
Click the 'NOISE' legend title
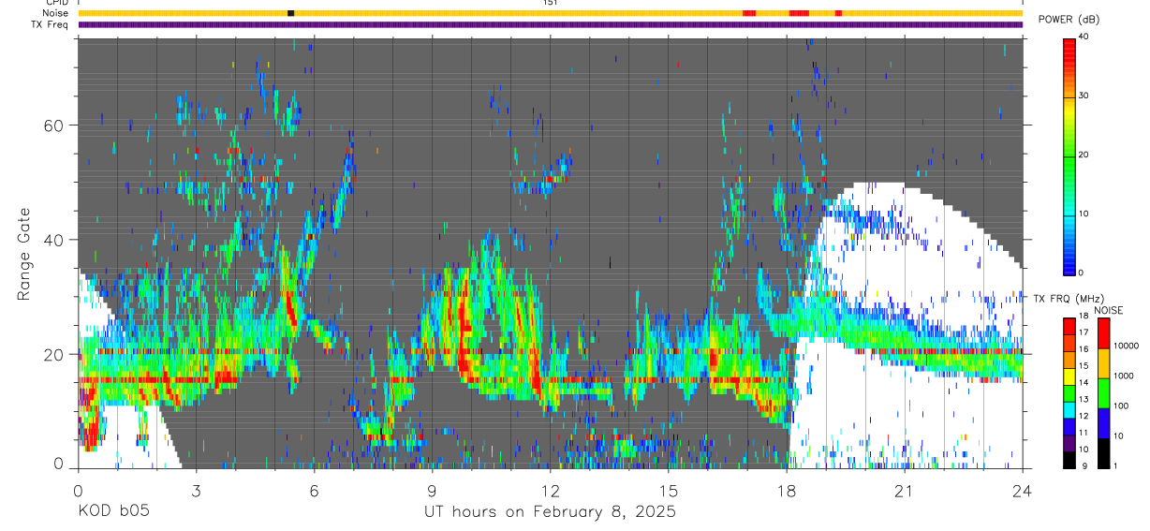[1109, 310]
